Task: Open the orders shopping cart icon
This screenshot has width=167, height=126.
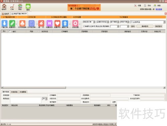Action: click(12, 7)
